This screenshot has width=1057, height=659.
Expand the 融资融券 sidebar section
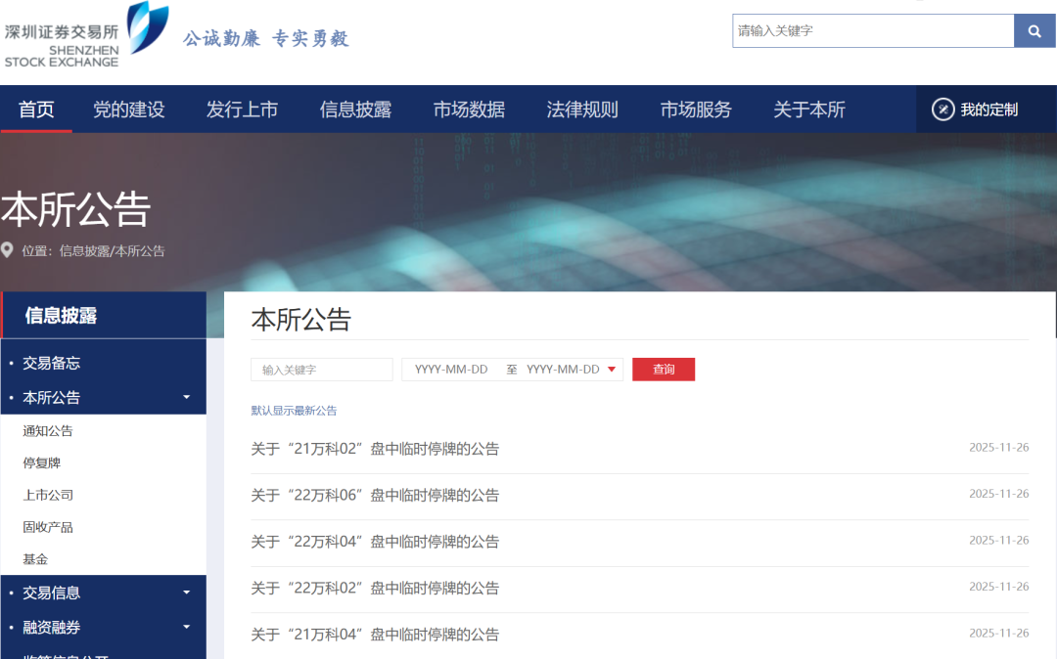click(186, 628)
